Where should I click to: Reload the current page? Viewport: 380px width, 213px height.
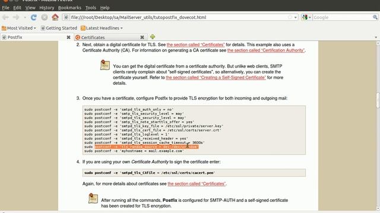(x=34, y=17)
